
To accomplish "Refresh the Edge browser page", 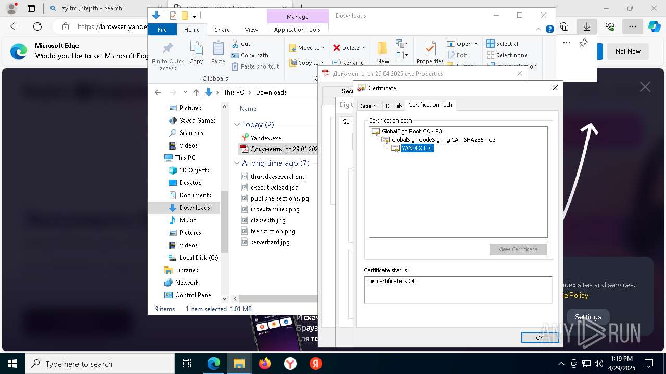I will (x=37, y=26).
